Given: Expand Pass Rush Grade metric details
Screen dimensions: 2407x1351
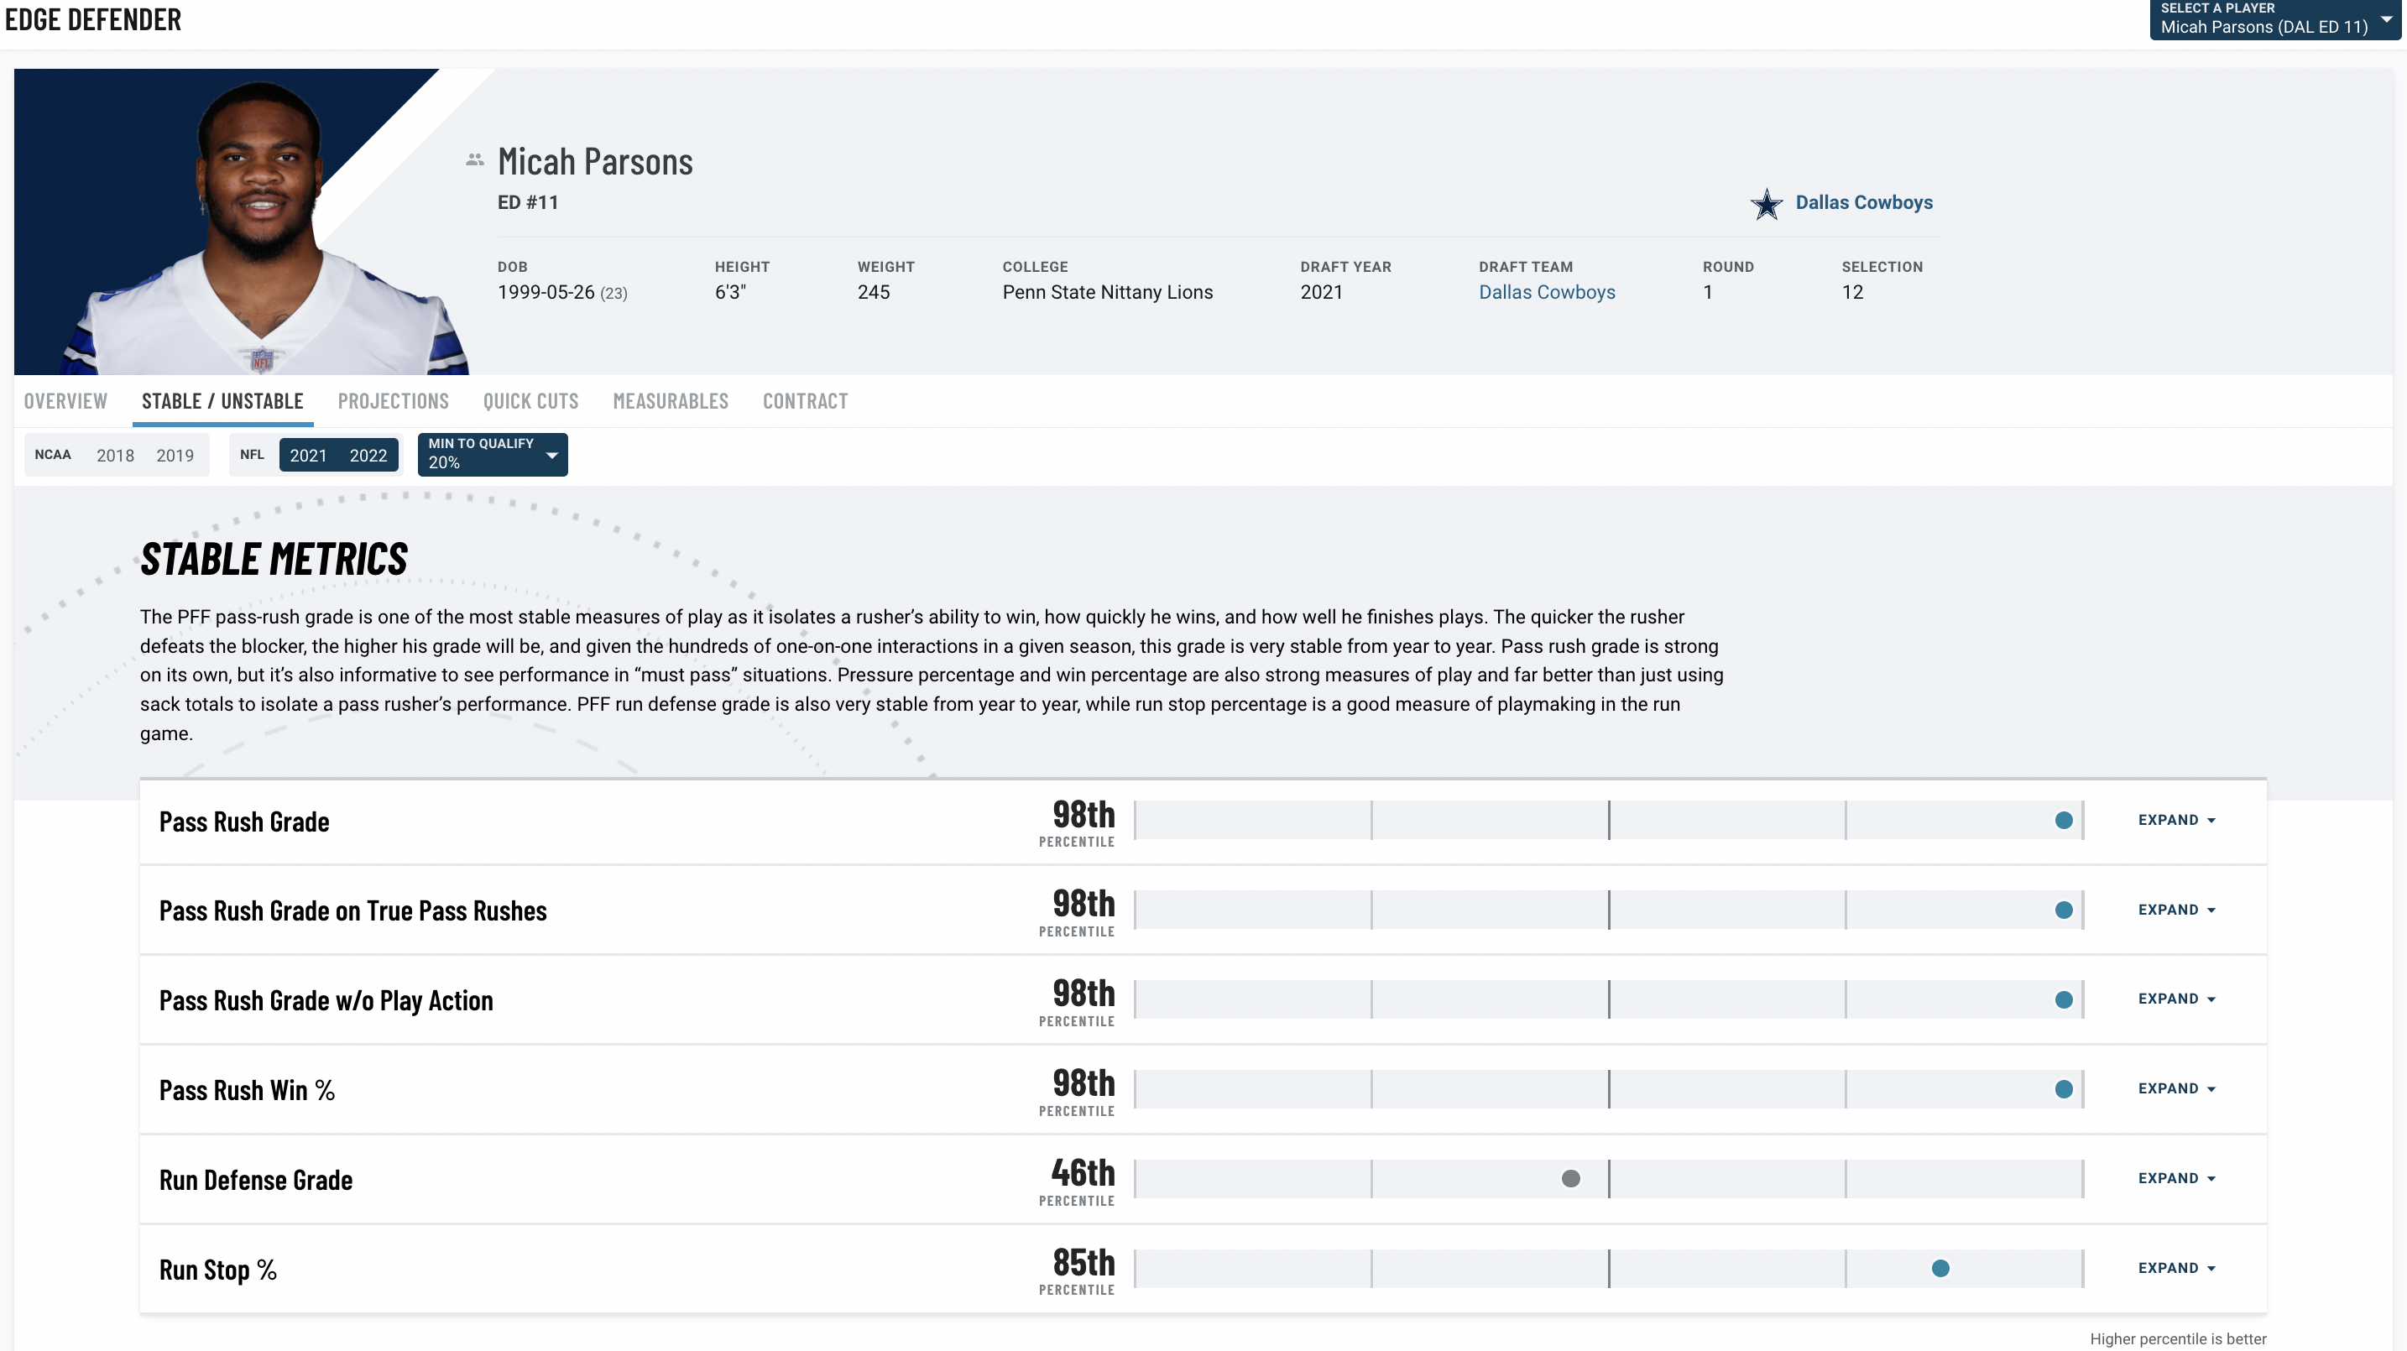Looking at the screenshot, I should click(2177, 818).
